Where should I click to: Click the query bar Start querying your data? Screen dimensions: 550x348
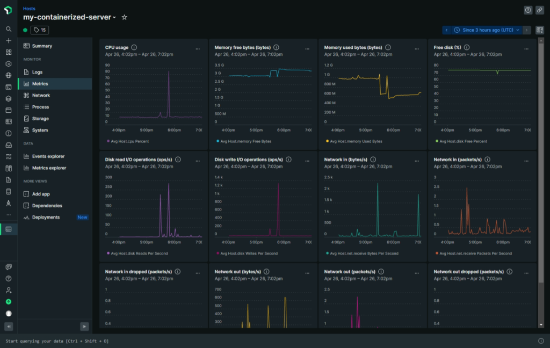(57, 341)
